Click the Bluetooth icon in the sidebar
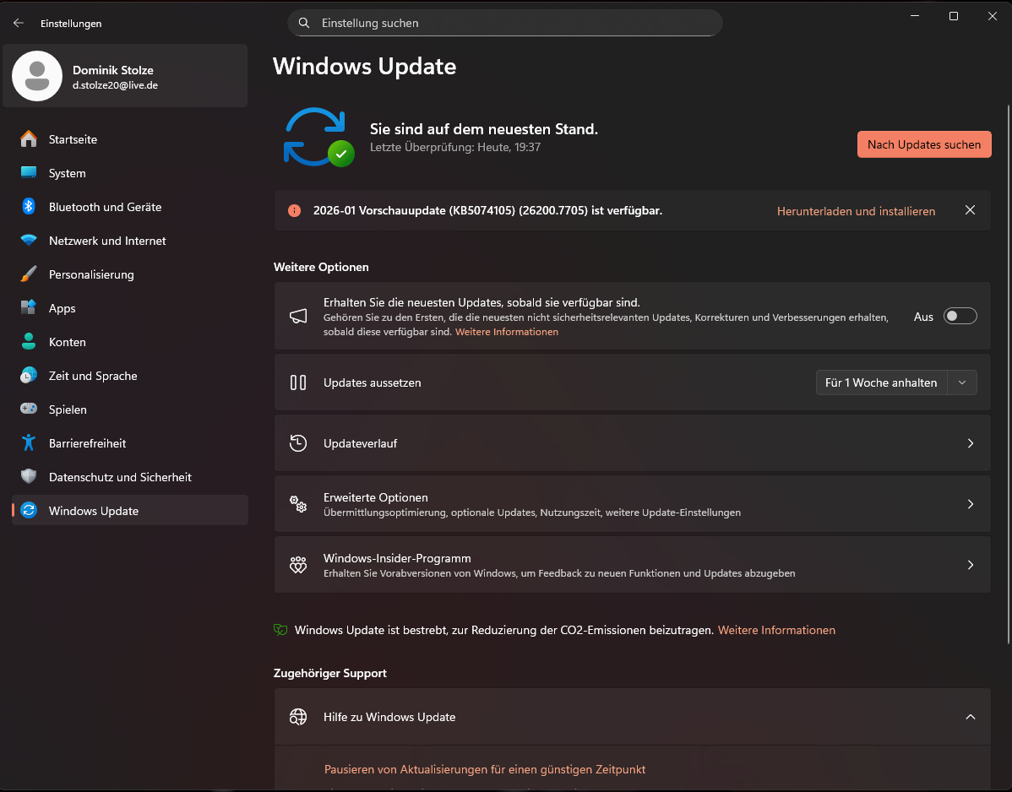The width and height of the screenshot is (1012, 792). [x=29, y=206]
